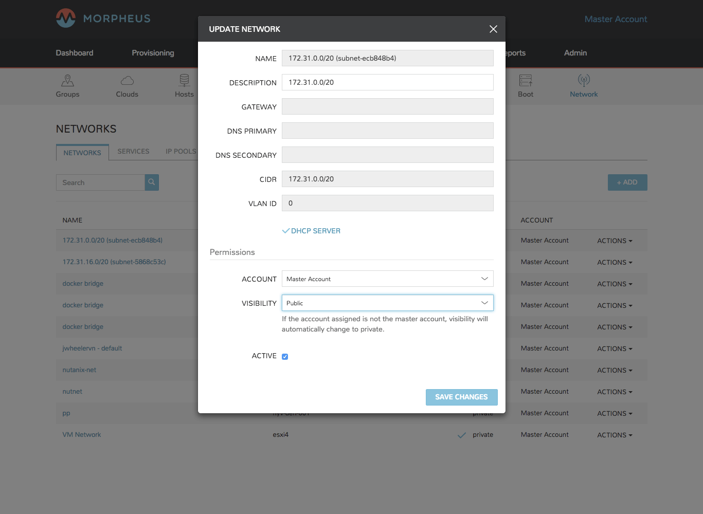
Task: Open the Boot section icon
Action: pyautogui.click(x=525, y=81)
